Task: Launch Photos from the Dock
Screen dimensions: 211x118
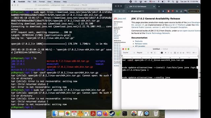Action: (68, 113)
